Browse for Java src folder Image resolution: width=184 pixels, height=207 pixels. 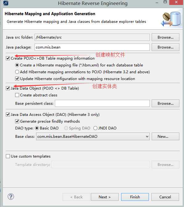166,37
